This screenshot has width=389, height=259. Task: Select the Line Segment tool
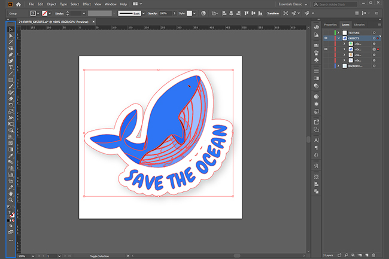tap(11, 74)
